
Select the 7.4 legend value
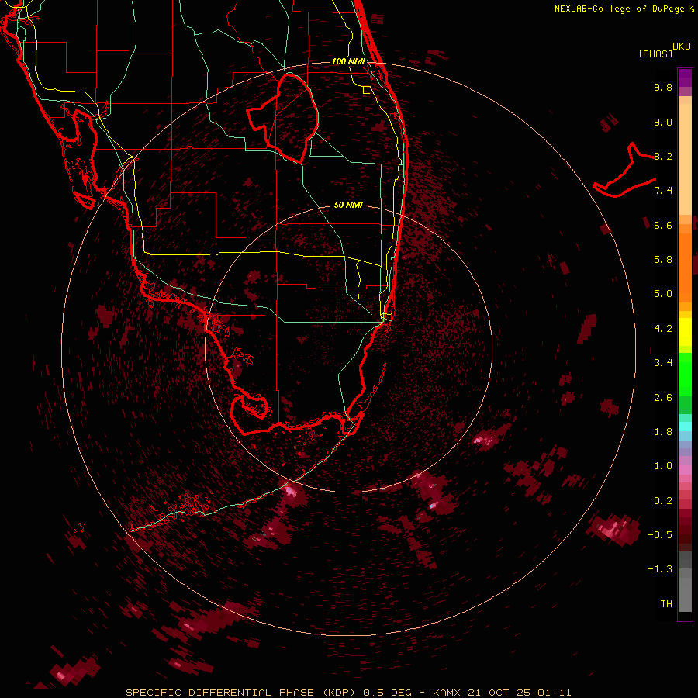(x=663, y=191)
